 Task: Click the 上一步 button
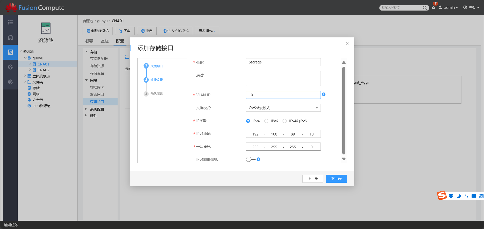tap(313, 179)
